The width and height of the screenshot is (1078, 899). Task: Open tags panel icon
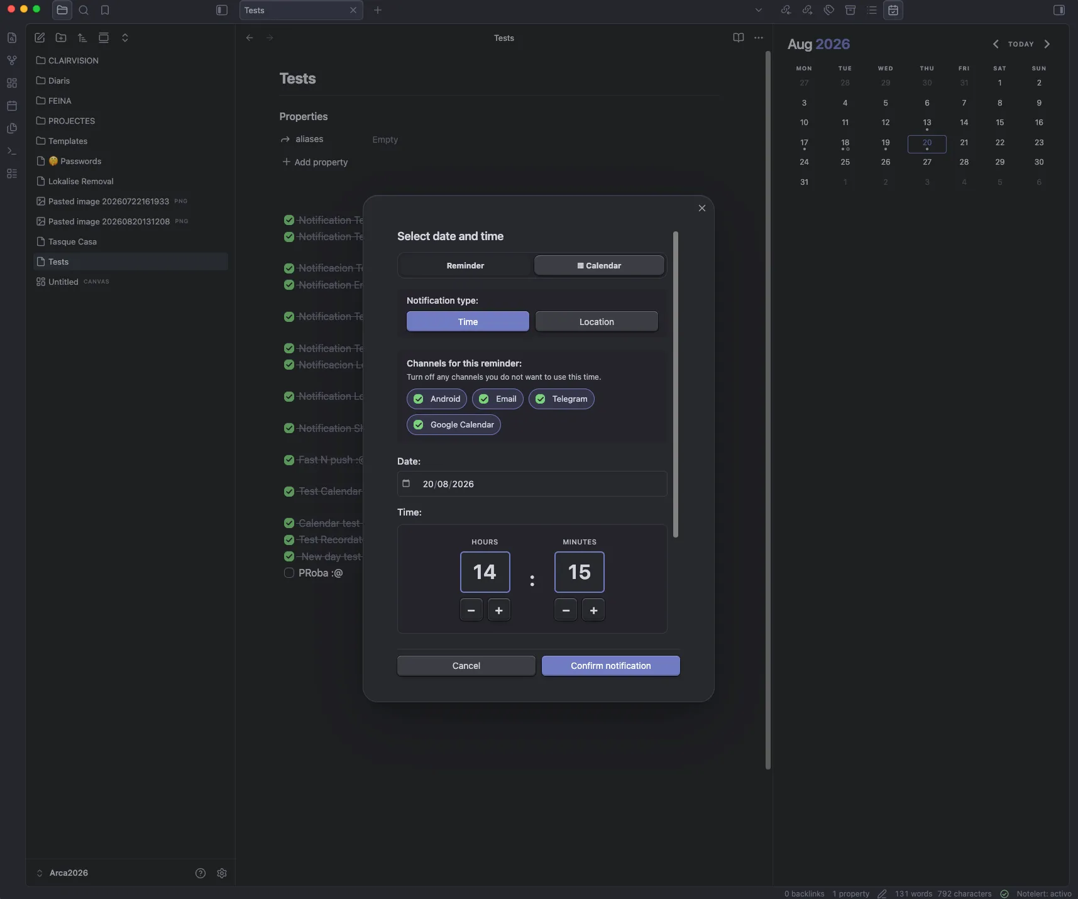[x=829, y=10]
